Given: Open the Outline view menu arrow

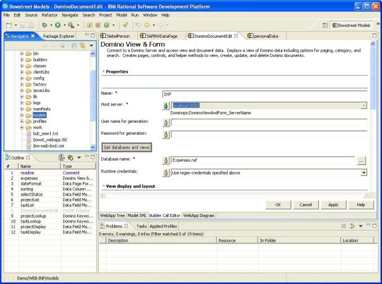Looking at the screenshot, I should [79, 158].
